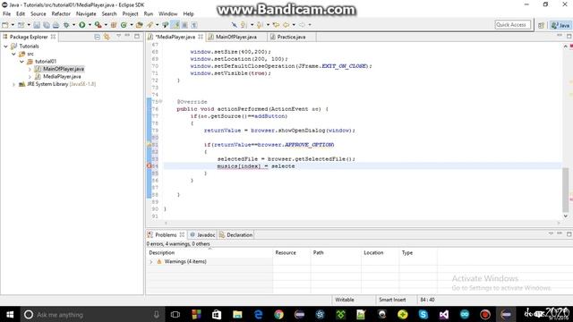Sort Problems by Resource column header

292,252
